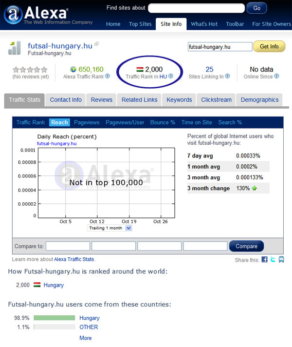Click the More countries link
Viewport: 292px width, 347px height.
point(85,338)
